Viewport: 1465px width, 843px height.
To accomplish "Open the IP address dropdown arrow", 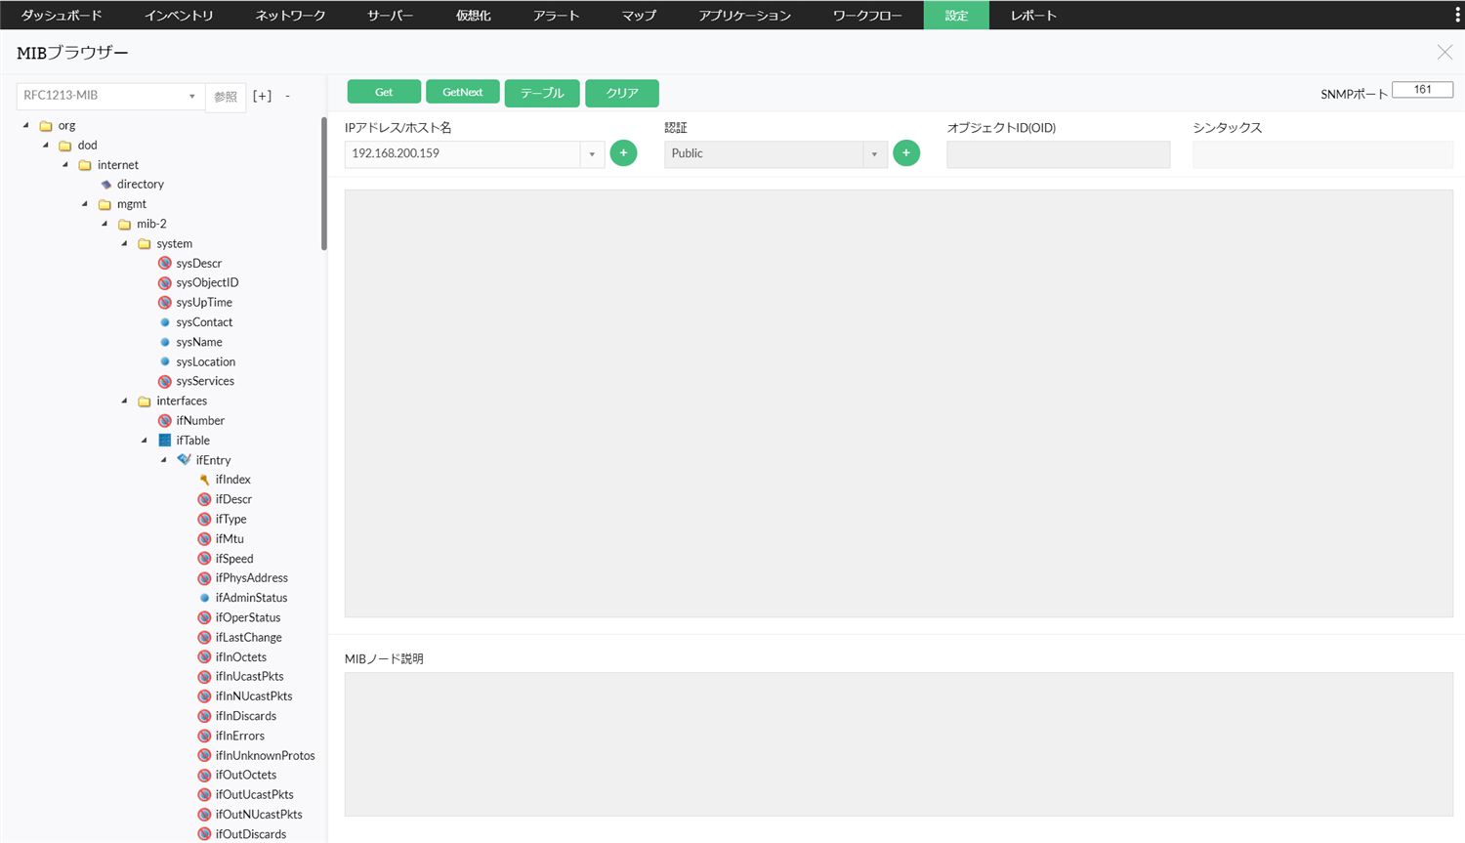I will tap(592, 154).
